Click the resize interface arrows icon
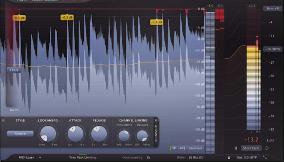Screen dimensions: 284x162 click(x=265, y=157)
